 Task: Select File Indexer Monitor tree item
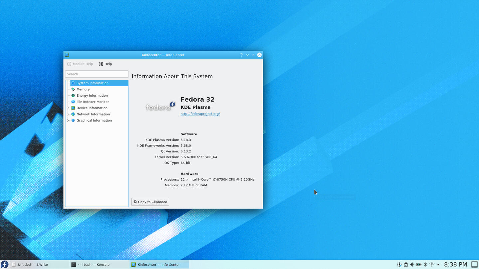coord(99,102)
